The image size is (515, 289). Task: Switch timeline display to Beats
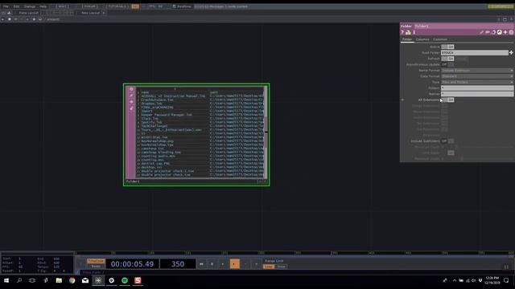click(x=96, y=267)
